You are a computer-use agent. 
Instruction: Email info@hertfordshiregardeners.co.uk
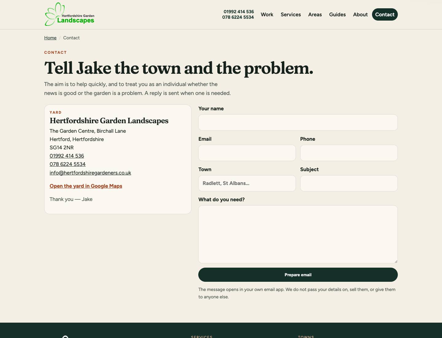pyautogui.click(x=90, y=173)
